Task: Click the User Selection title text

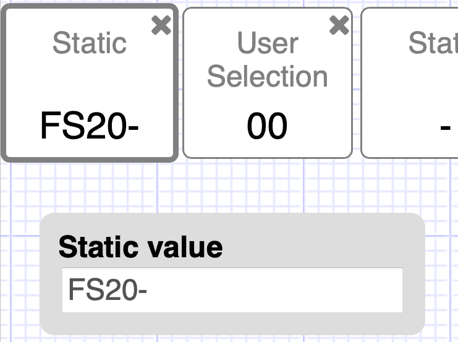Action: tap(267, 59)
